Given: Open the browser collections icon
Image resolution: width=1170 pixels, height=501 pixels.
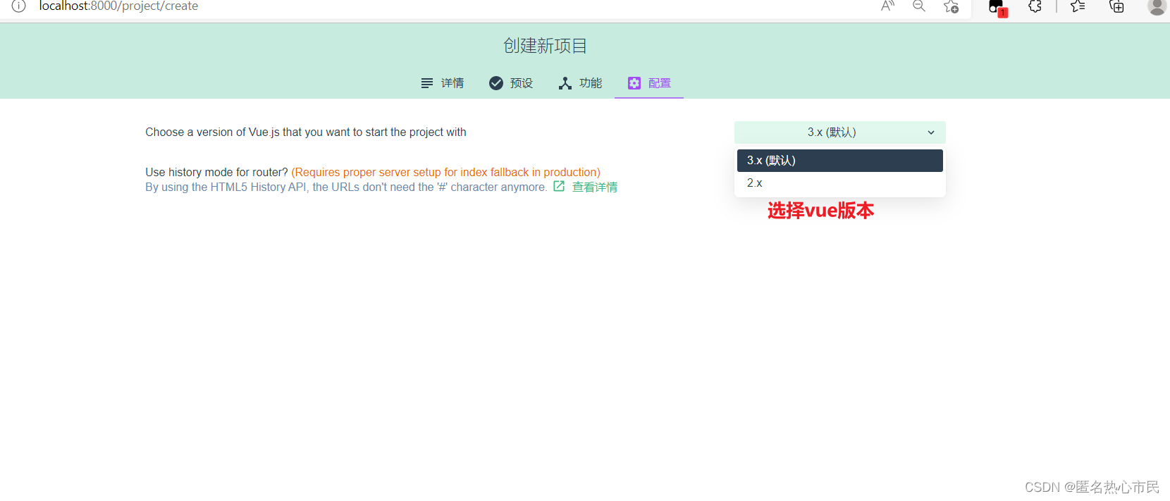Looking at the screenshot, I should [x=1116, y=6].
